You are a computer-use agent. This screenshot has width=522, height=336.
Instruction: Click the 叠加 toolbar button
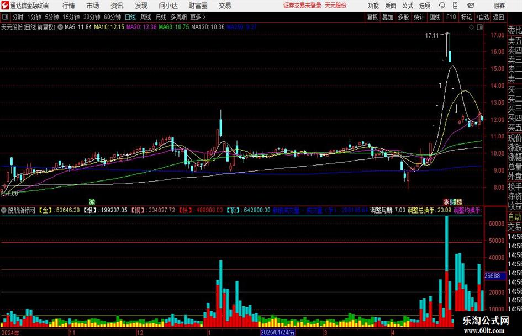[x=388, y=17]
